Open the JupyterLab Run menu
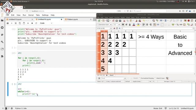Viewport: 196px width, 110px height. tap(24, 15)
